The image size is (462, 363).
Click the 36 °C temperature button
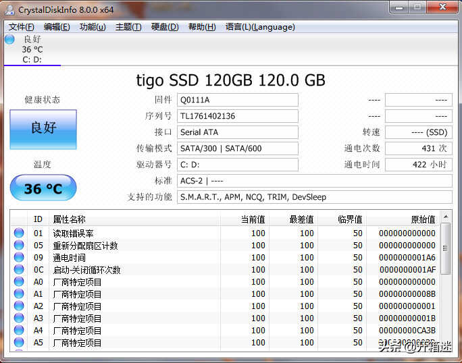coord(43,188)
